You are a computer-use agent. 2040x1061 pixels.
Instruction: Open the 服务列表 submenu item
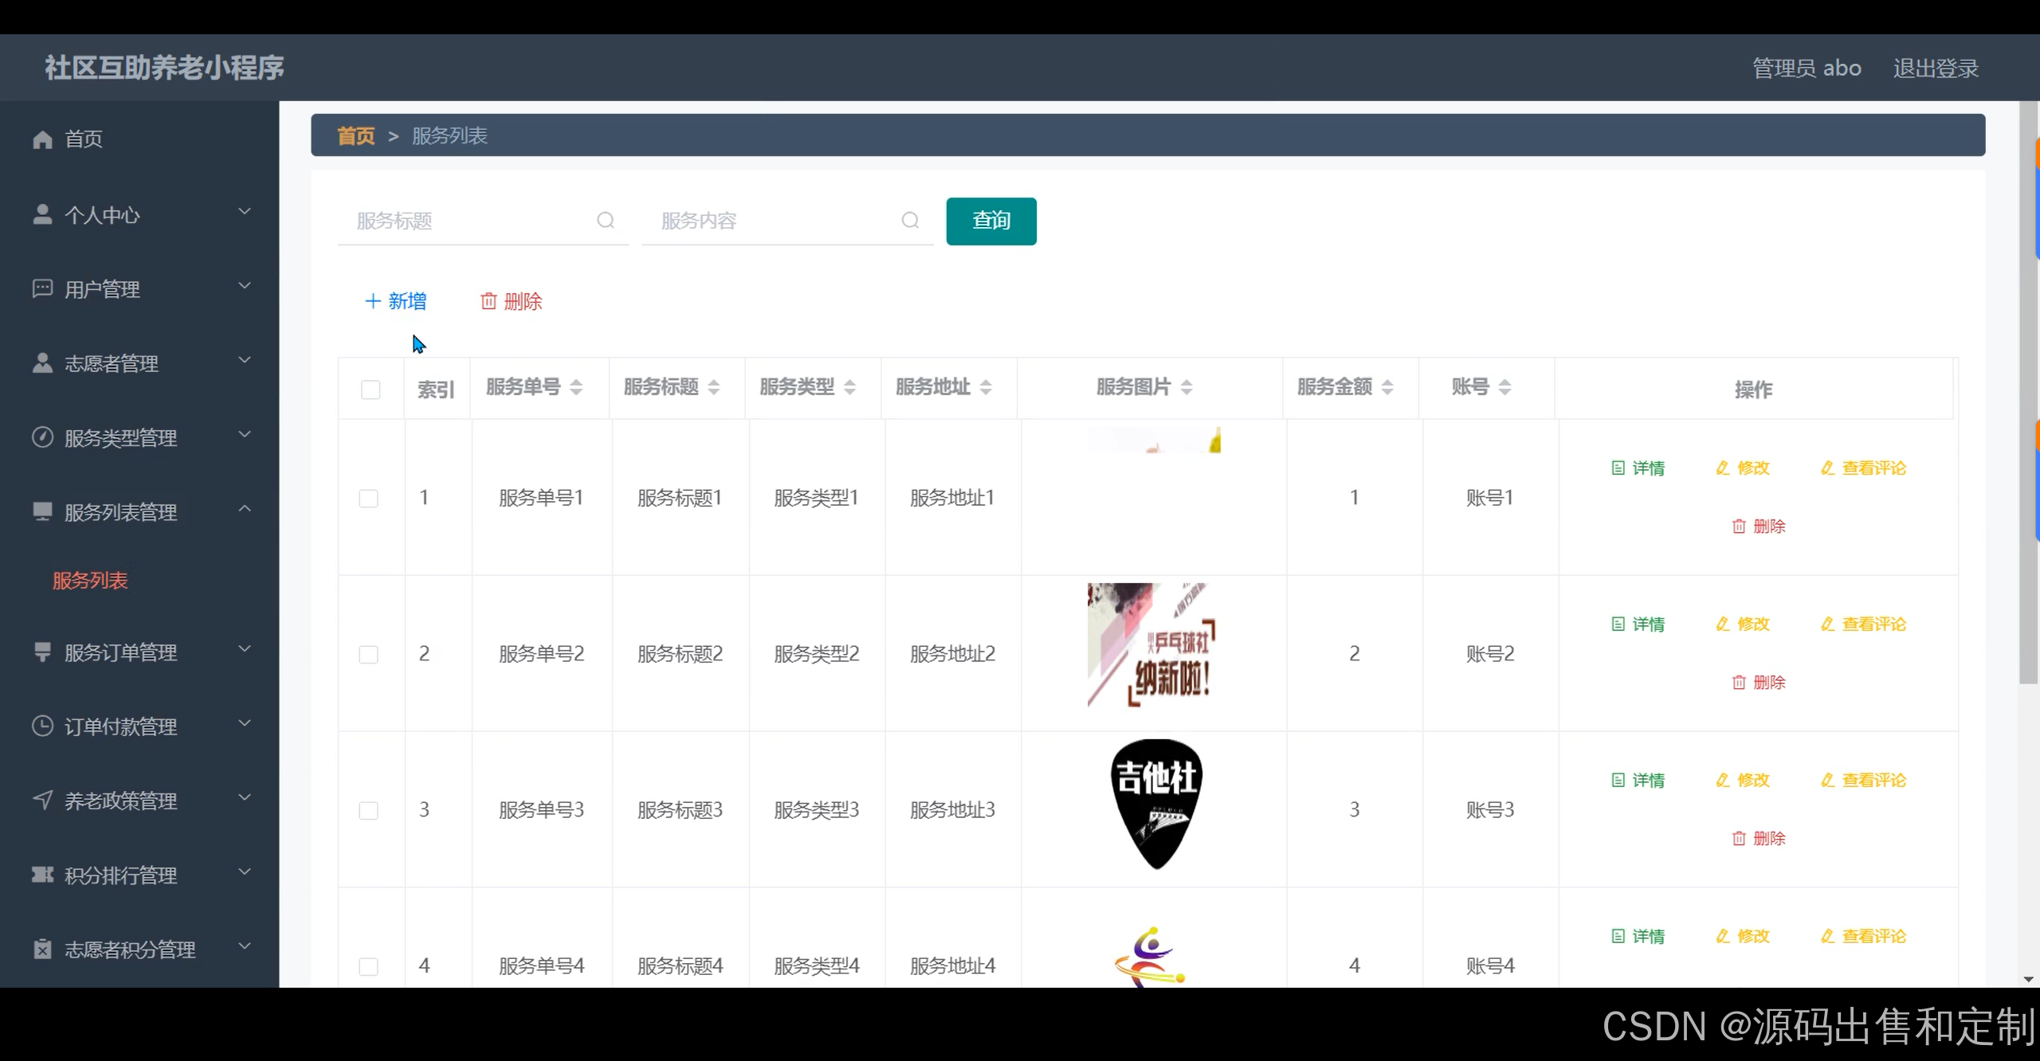coord(90,581)
